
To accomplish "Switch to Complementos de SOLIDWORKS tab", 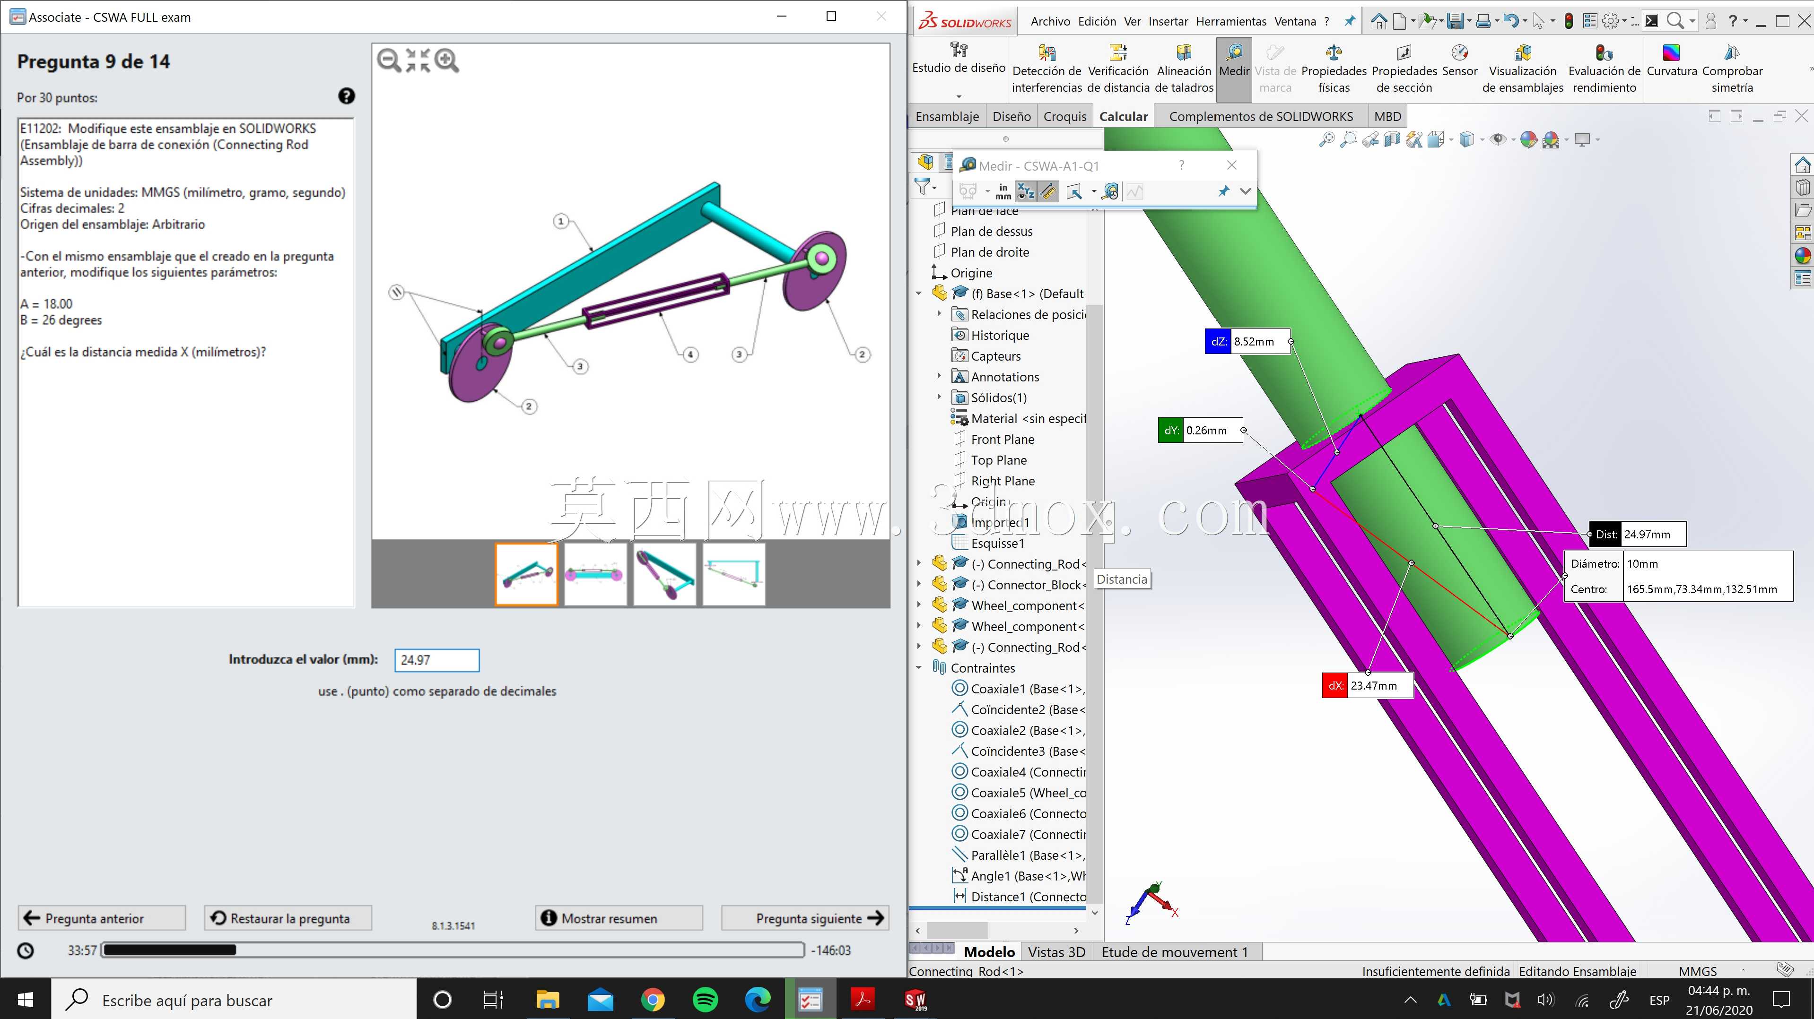I will (x=1261, y=116).
